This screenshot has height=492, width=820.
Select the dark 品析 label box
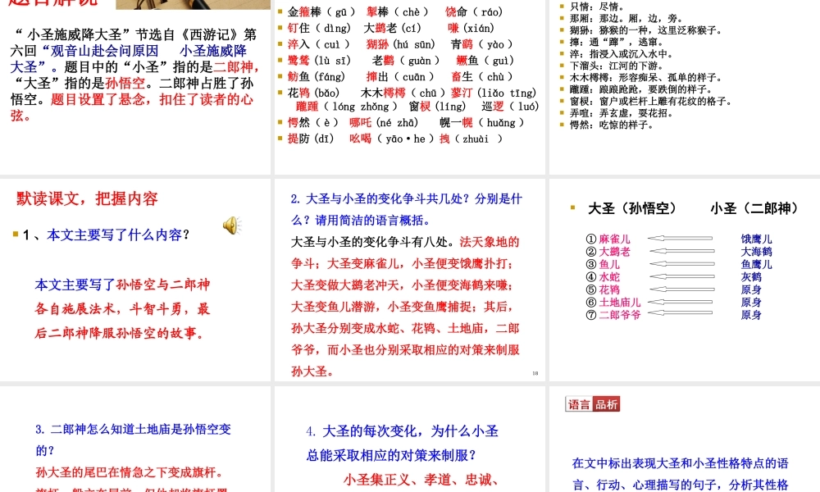coord(605,403)
